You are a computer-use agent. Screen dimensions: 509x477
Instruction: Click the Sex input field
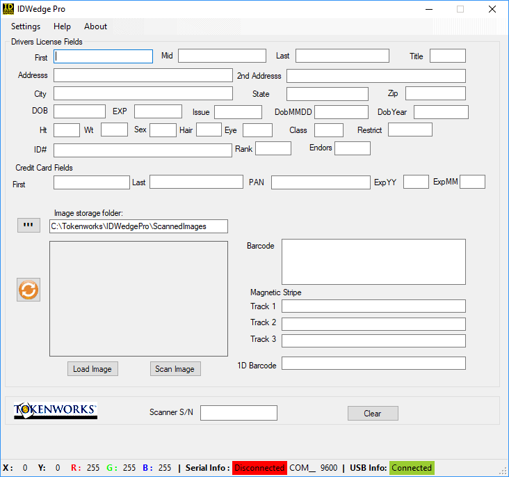click(x=163, y=130)
